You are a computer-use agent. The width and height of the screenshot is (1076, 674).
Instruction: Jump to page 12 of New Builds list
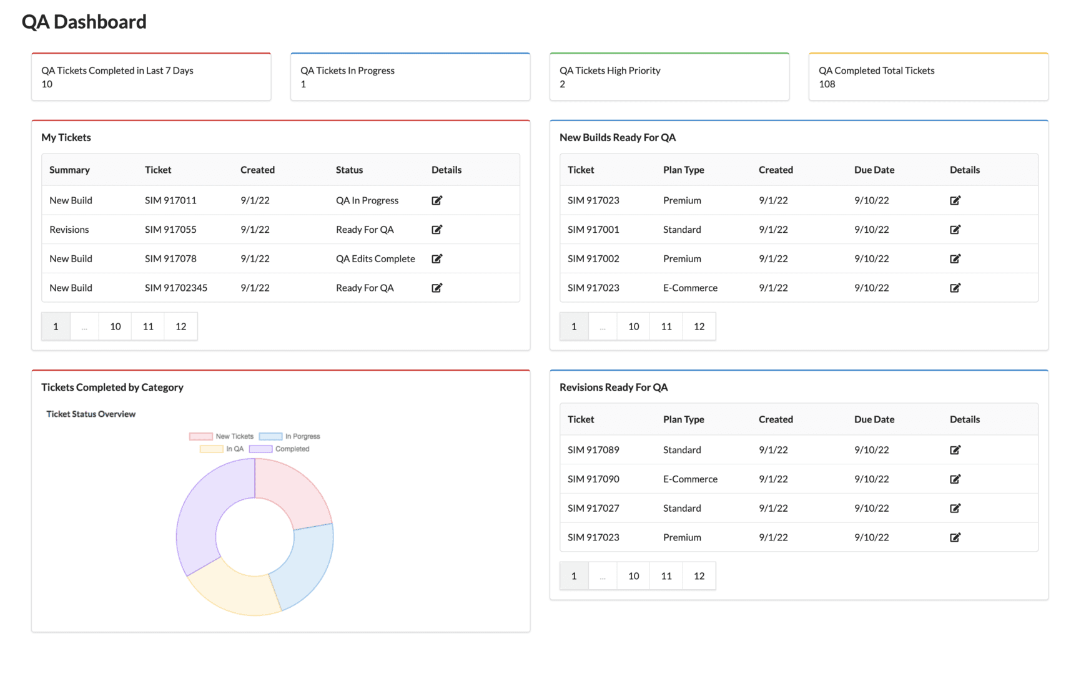[x=699, y=326]
